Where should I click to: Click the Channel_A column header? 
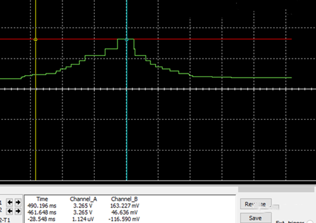pyautogui.click(x=83, y=199)
